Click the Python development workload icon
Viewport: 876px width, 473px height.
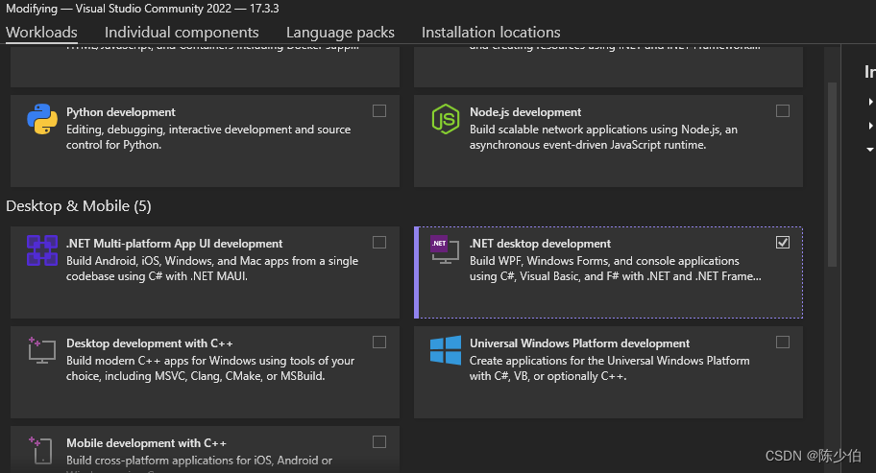[x=42, y=119]
